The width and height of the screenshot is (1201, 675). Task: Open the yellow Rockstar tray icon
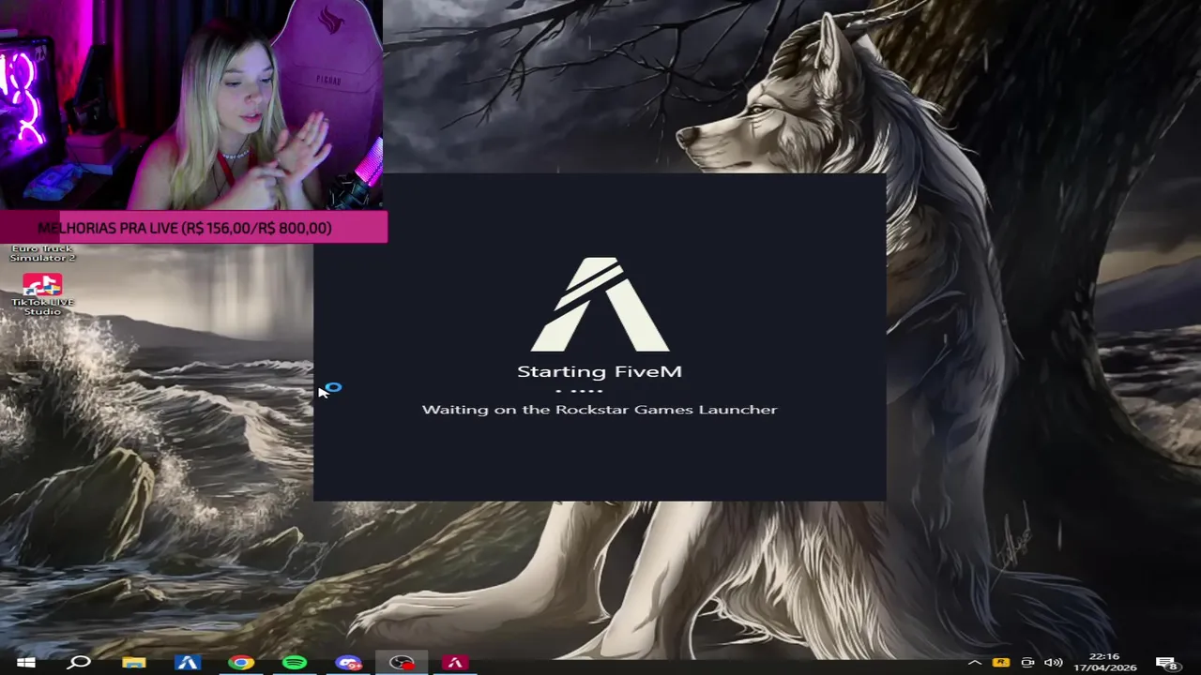tap(1001, 663)
